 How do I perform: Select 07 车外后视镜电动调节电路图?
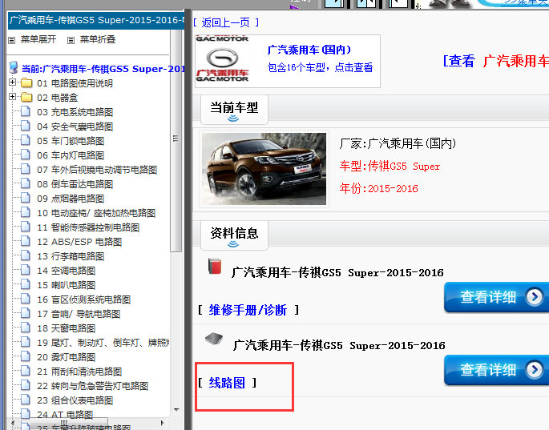[x=97, y=170]
